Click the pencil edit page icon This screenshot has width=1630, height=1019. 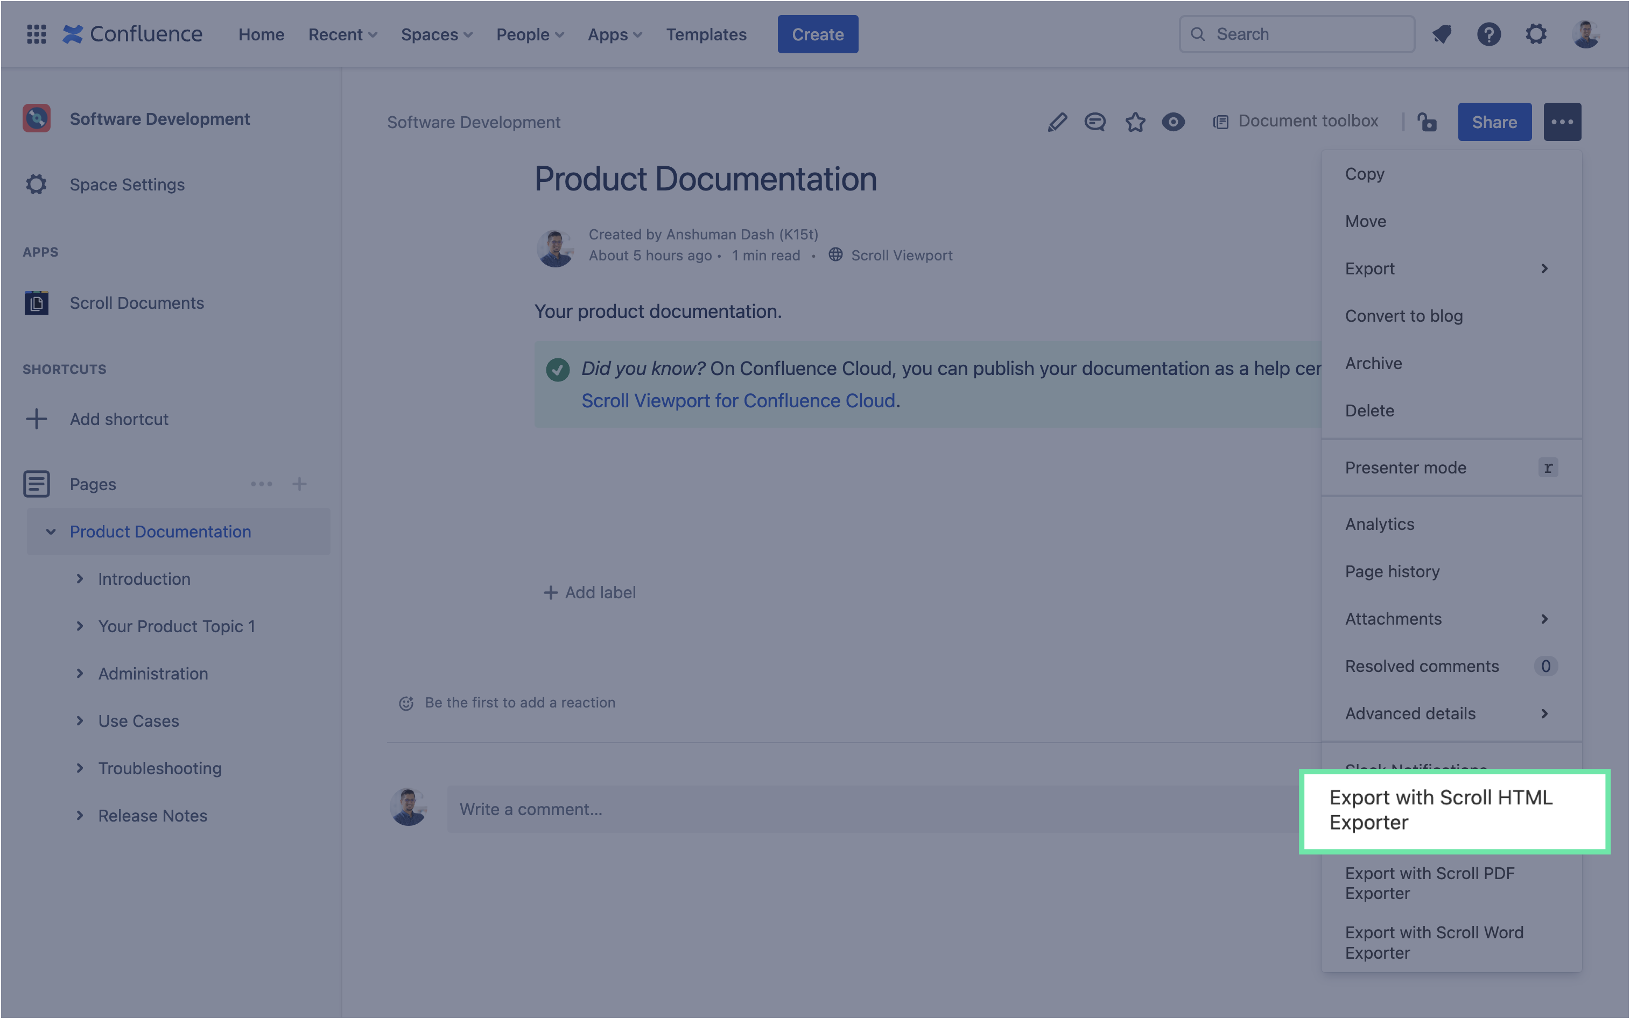tap(1057, 122)
